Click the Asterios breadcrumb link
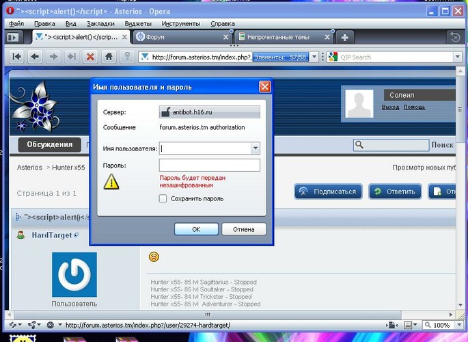 [29, 168]
